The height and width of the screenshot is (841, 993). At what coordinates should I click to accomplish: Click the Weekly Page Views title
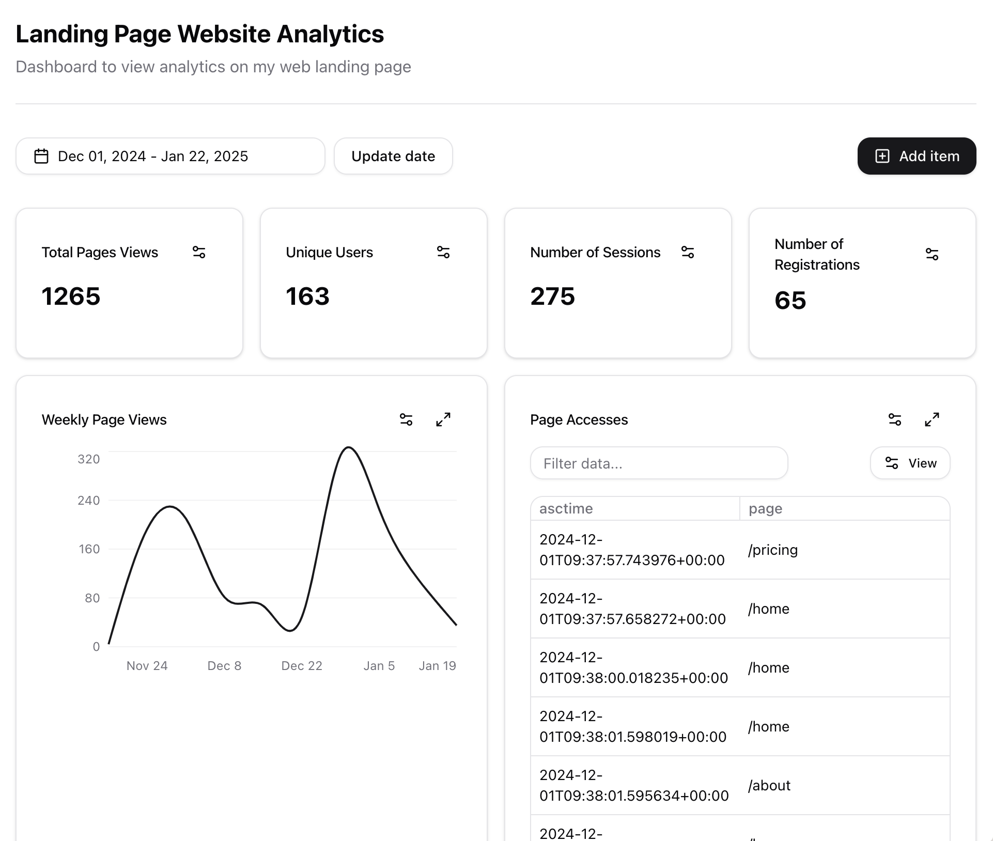pos(104,419)
